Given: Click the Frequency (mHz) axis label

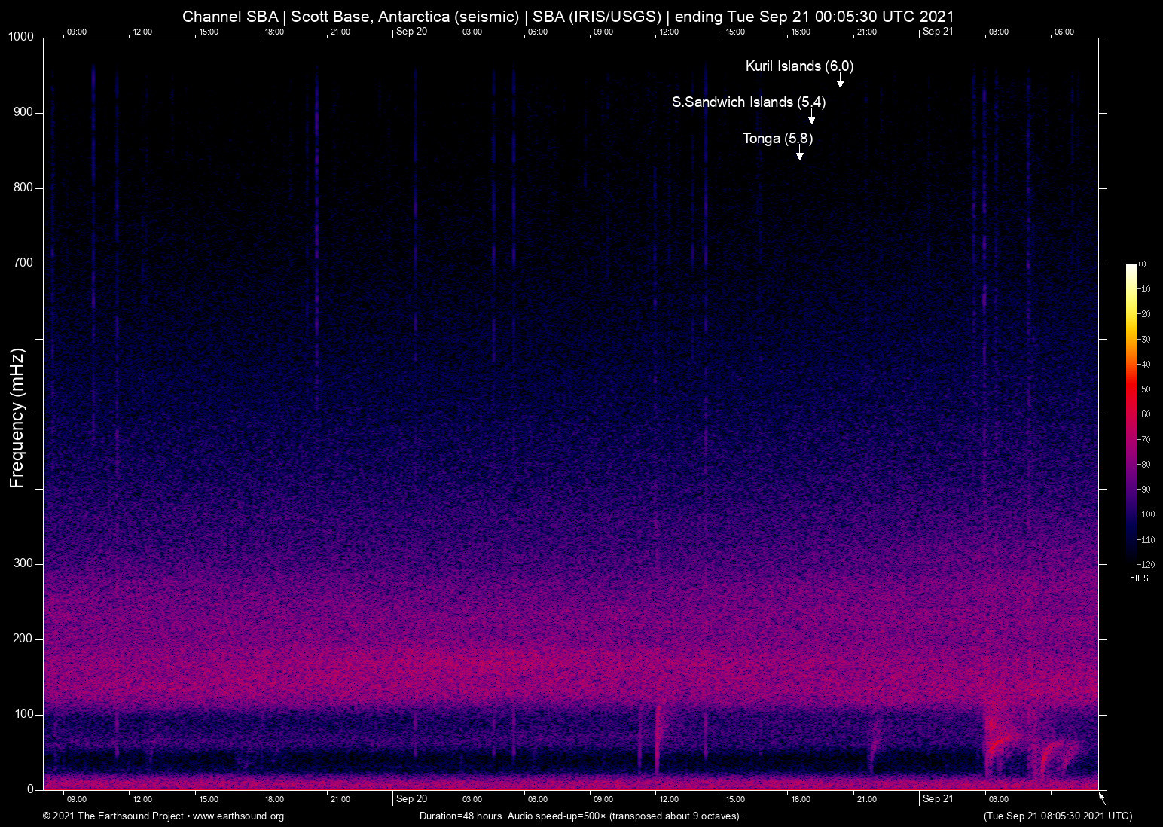Looking at the screenshot, I should (x=17, y=418).
